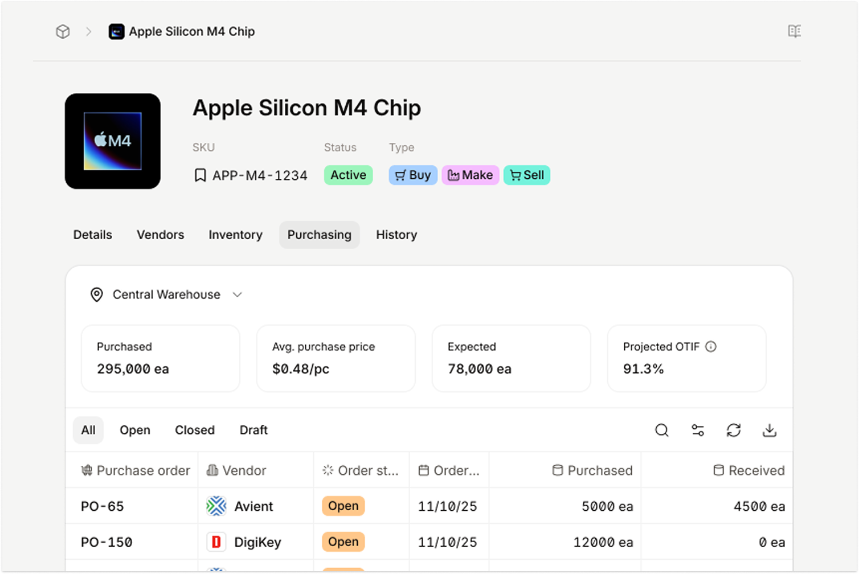The height and width of the screenshot is (574, 859).
Task: Download the purchase orders table
Action: 770,430
